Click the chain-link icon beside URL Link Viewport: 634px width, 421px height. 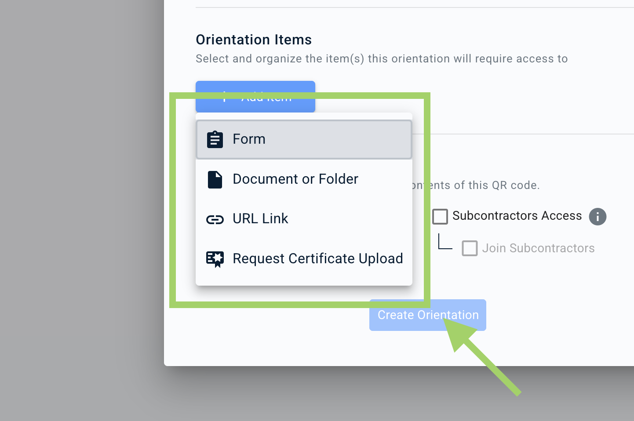pyautogui.click(x=215, y=219)
